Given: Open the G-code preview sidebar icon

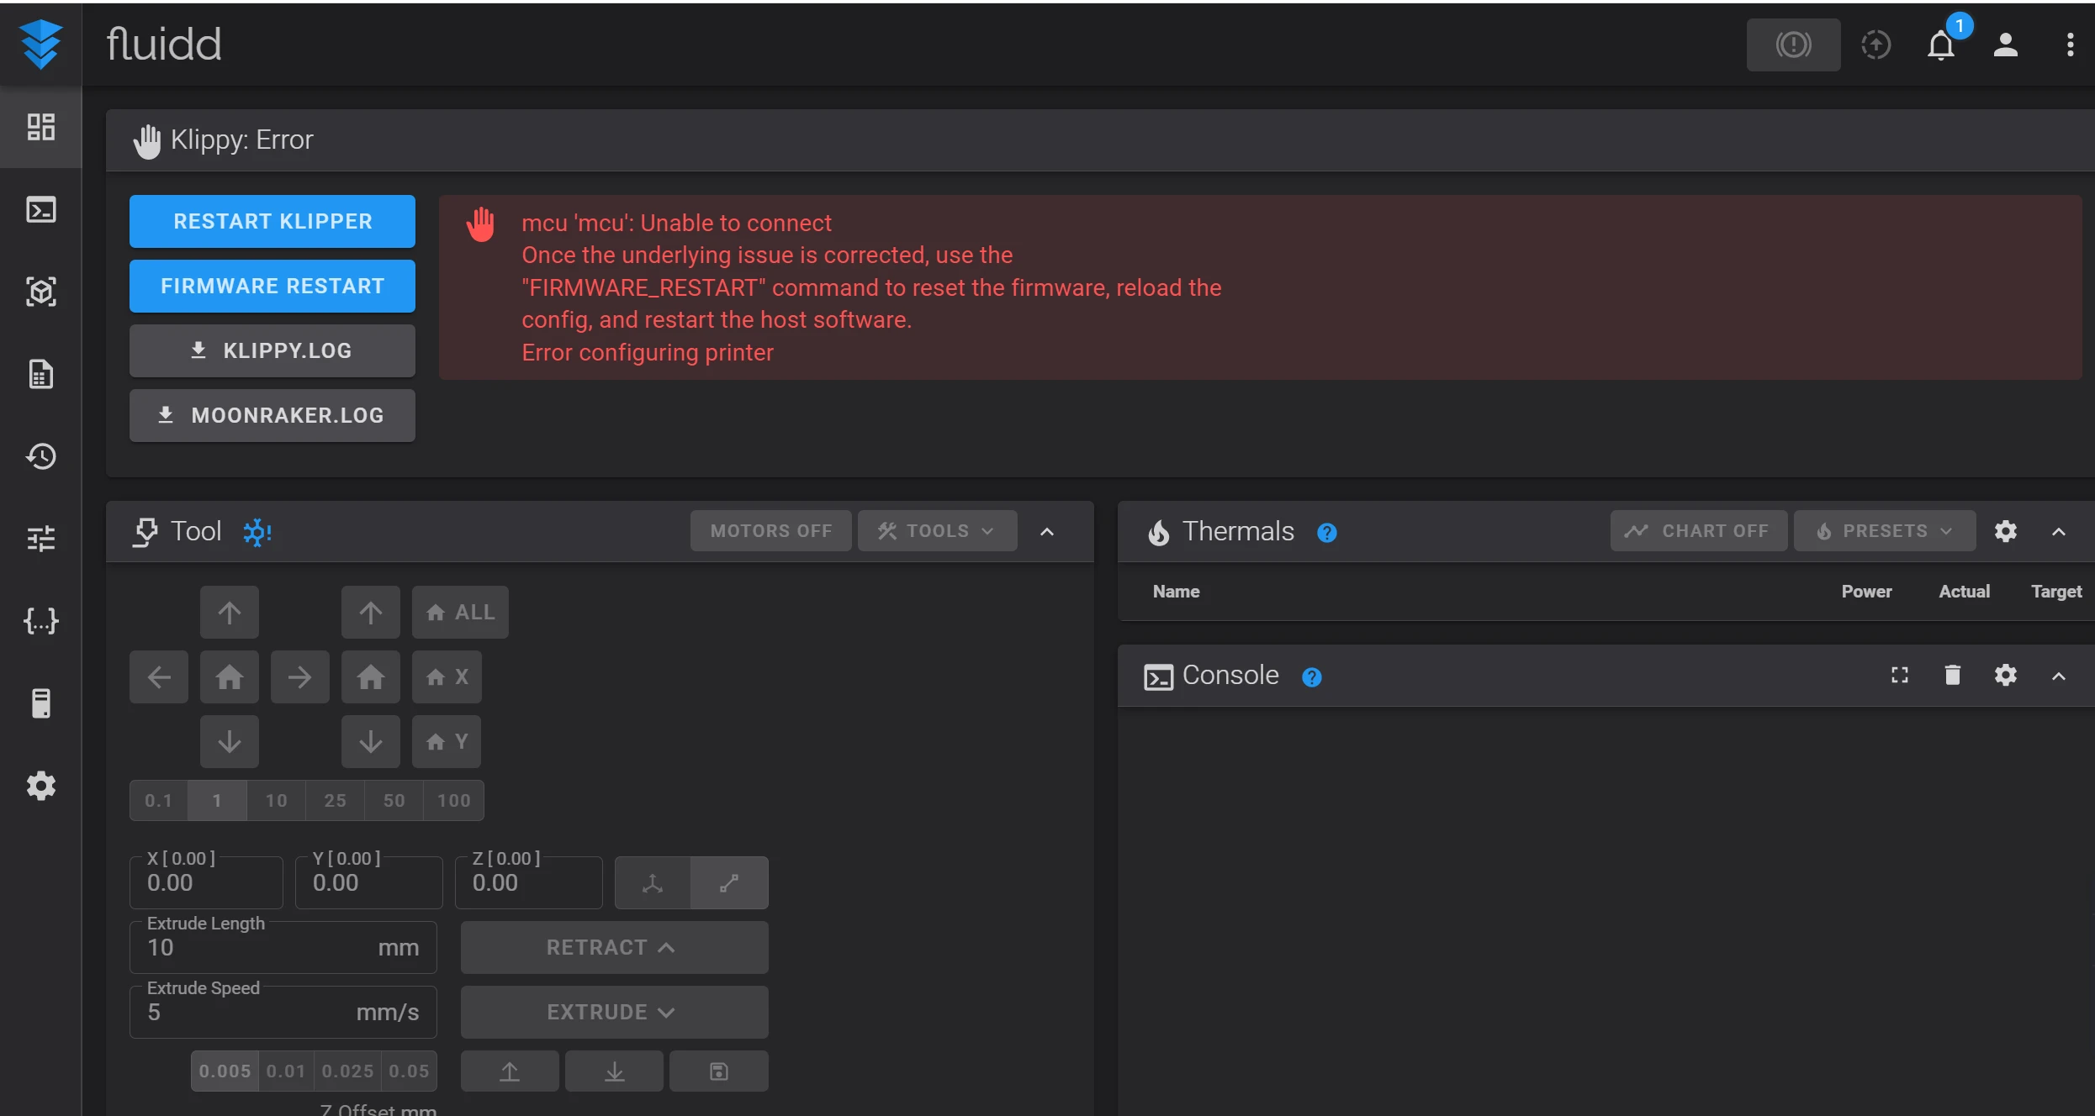Looking at the screenshot, I should tap(40, 292).
